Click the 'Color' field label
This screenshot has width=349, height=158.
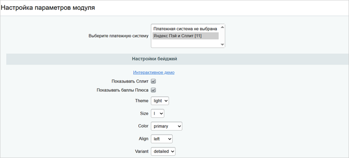[143, 126]
